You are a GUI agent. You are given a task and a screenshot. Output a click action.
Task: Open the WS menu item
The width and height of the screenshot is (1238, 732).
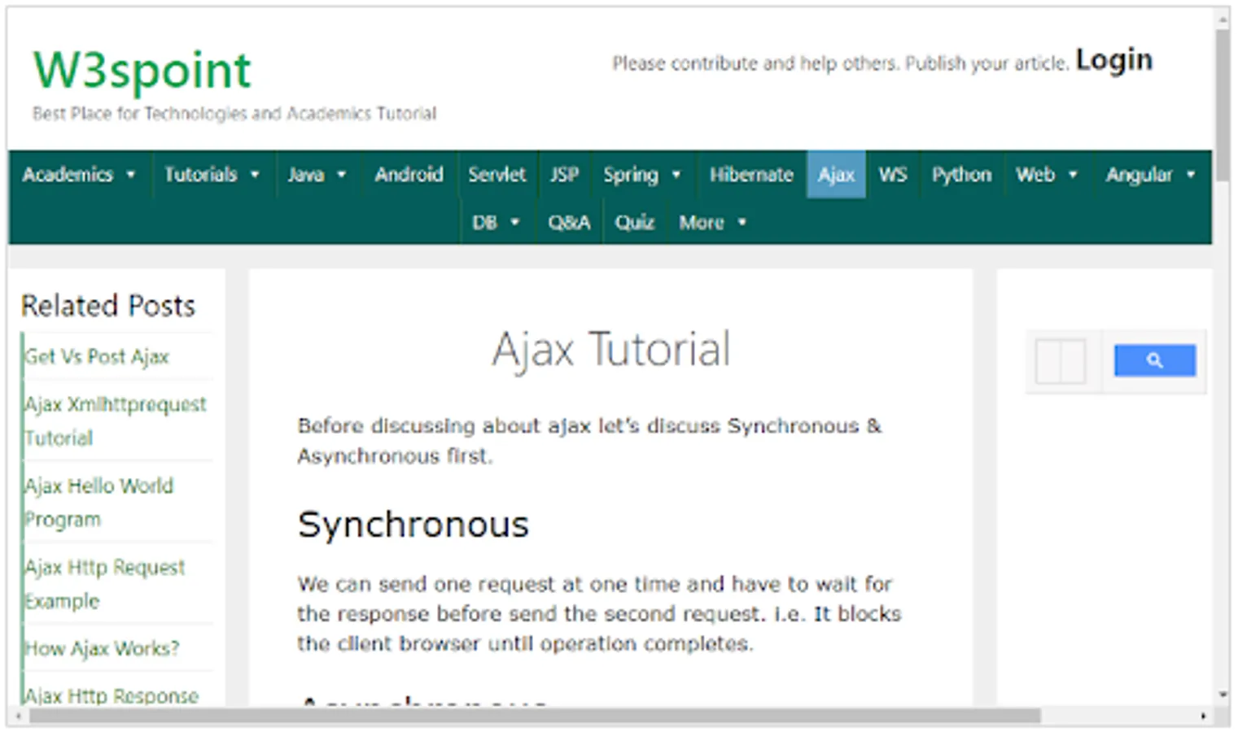point(892,175)
